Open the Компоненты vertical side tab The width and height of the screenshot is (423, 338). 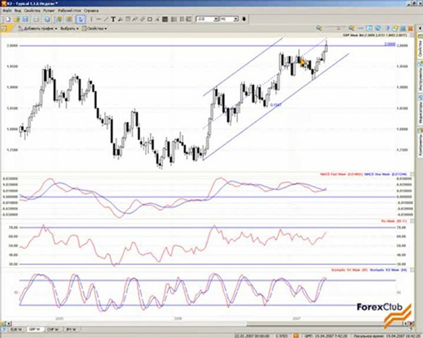coord(420,142)
